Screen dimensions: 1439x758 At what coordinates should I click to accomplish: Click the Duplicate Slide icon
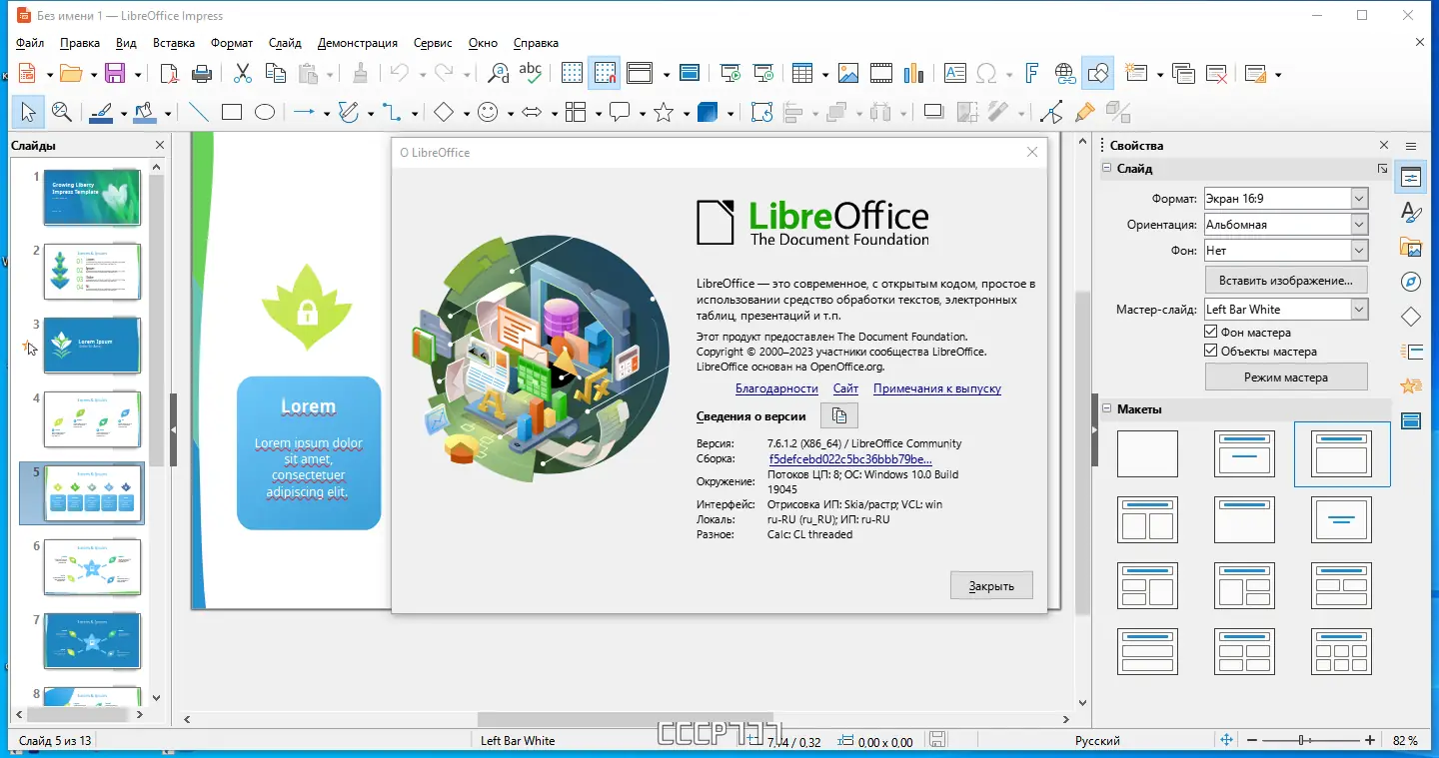(x=1184, y=73)
